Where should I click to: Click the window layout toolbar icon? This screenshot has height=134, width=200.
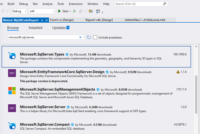pos(98,11)
